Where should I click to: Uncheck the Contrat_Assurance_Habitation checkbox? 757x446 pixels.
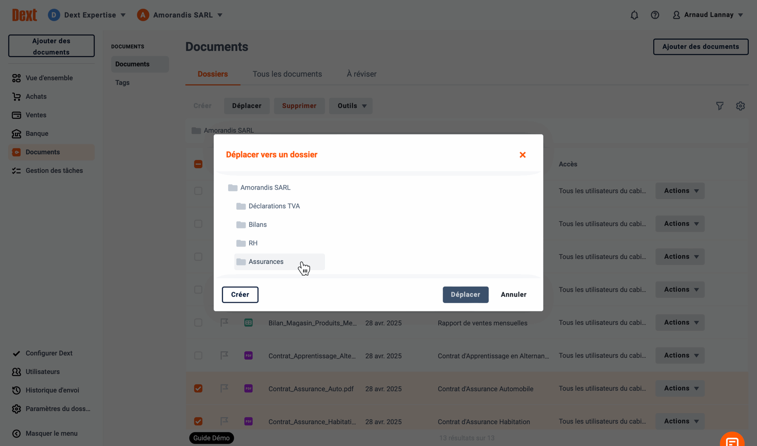[x=198, y=421]
